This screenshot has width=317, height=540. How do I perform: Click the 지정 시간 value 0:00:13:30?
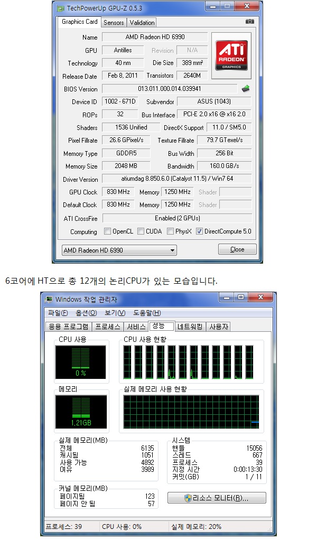(248, 469)
